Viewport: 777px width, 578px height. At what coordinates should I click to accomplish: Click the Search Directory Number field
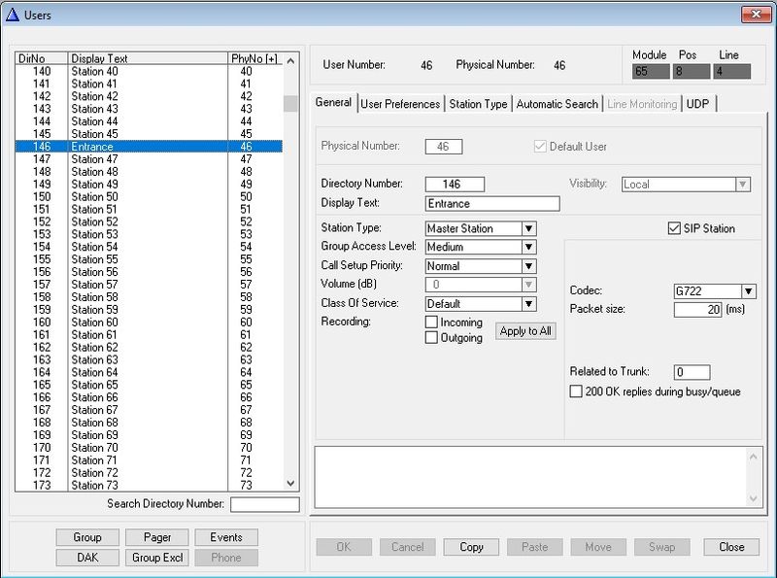(x=264, y=504)
